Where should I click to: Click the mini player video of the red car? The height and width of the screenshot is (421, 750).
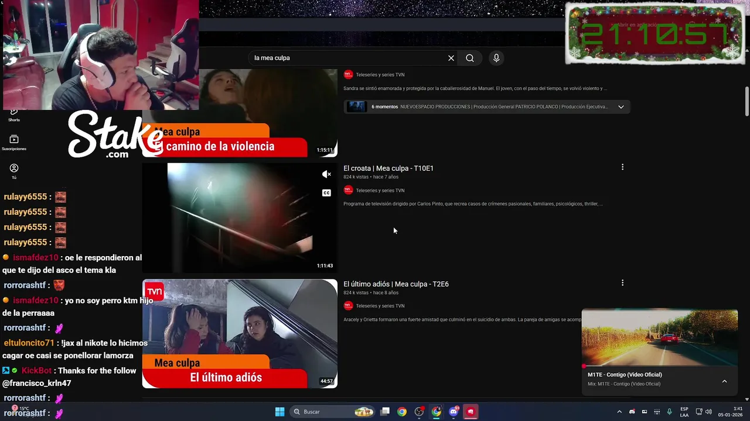coord(660,337)
